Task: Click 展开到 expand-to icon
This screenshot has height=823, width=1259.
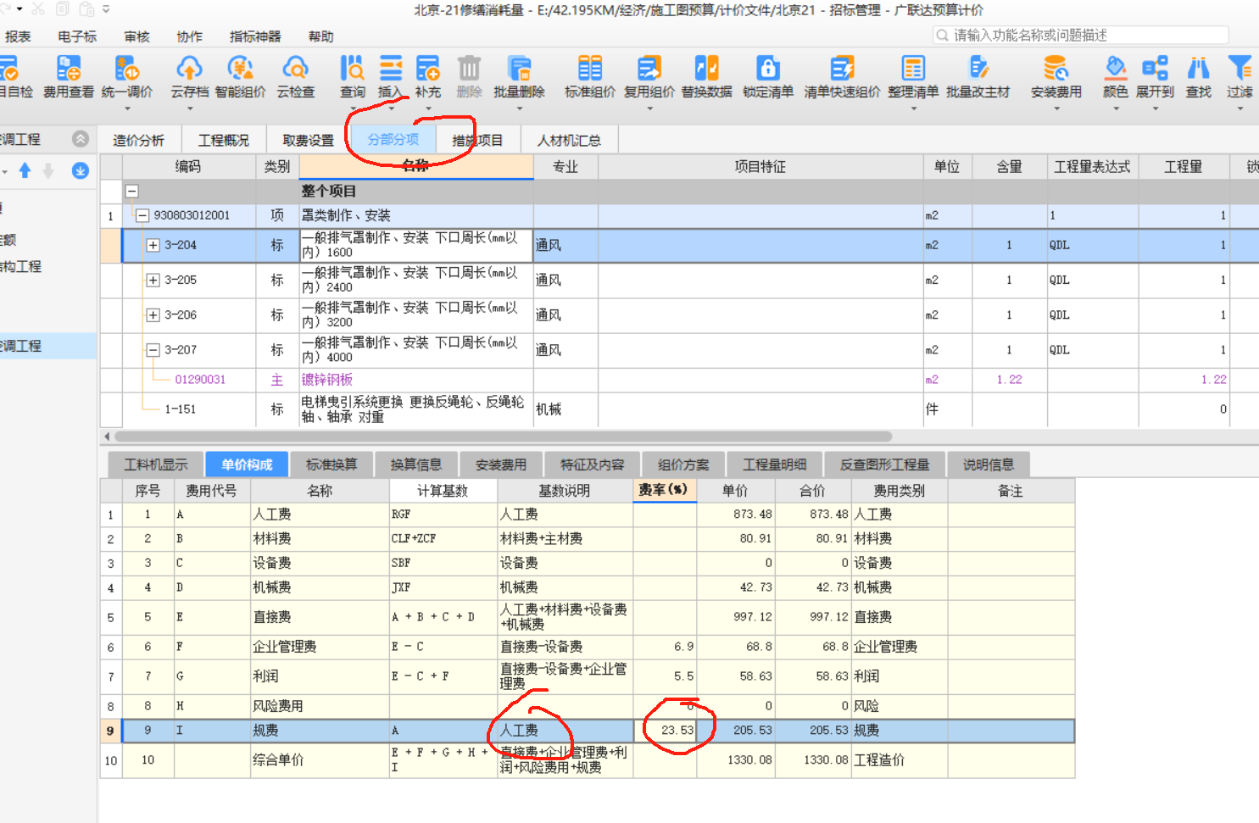Action: pos(1155,76)
